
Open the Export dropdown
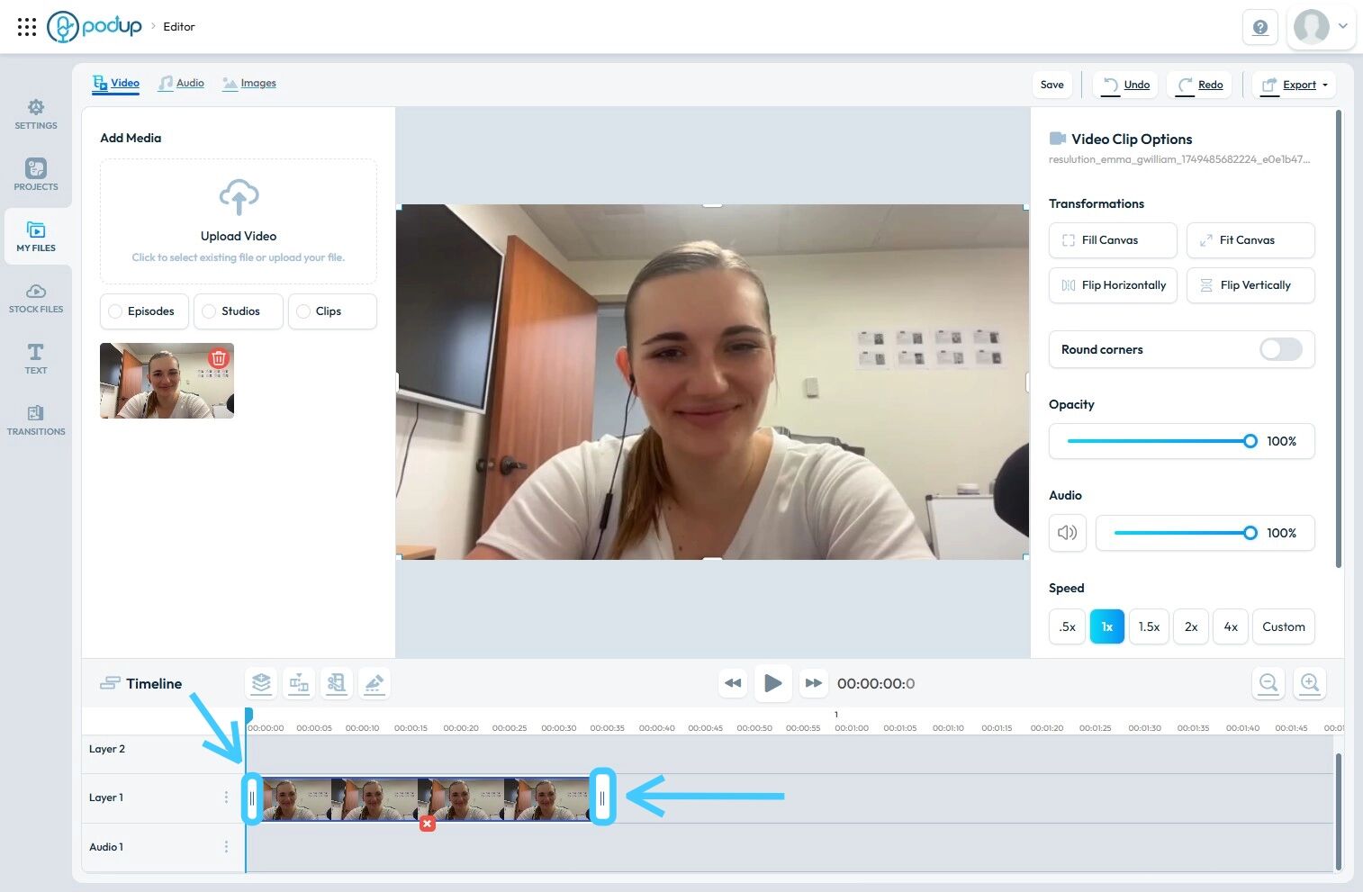(1294, 85)
